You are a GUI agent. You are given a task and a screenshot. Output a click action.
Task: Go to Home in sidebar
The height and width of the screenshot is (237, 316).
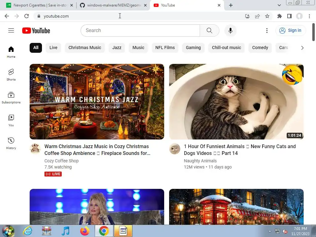pyautogui.click(x=11, y=52)
